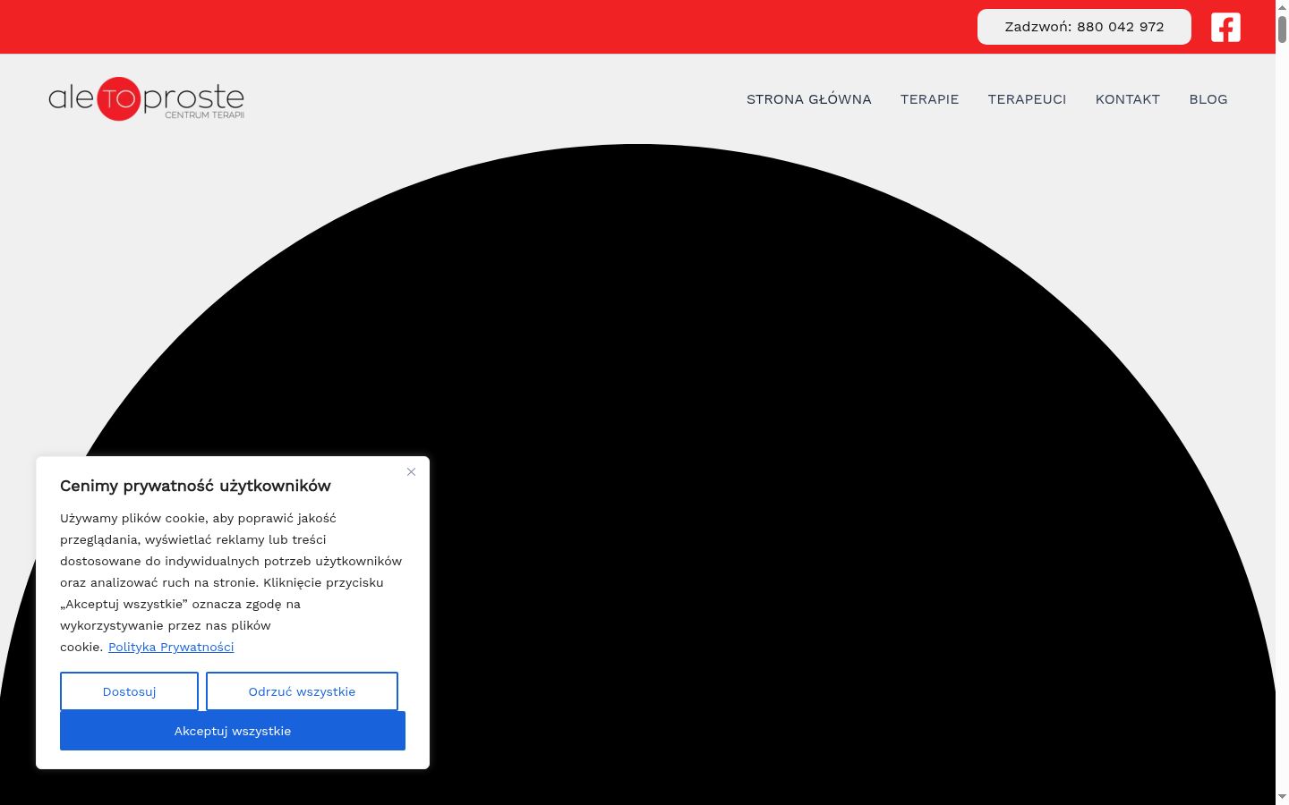Go to TERAPIE menu
Image resolution: width=1289 pixels, height=805 pixels.
pyautogui.click(x=929, y=99)
